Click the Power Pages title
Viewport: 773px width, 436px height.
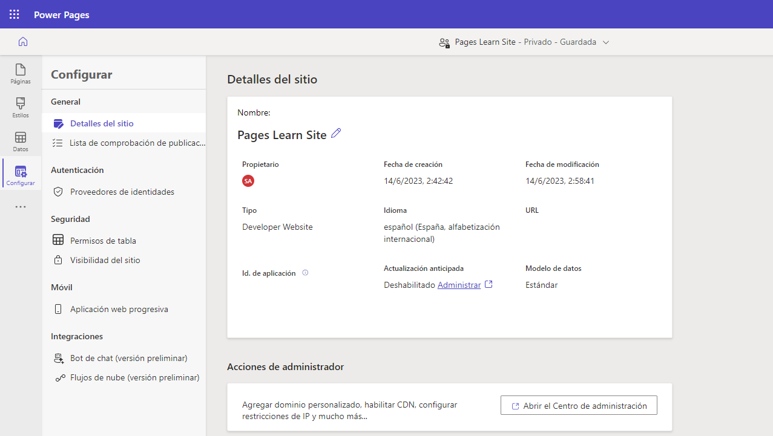[62, 15]
